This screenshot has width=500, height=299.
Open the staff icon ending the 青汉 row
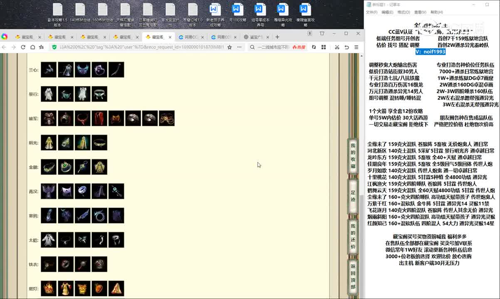[x=116, y=191]
